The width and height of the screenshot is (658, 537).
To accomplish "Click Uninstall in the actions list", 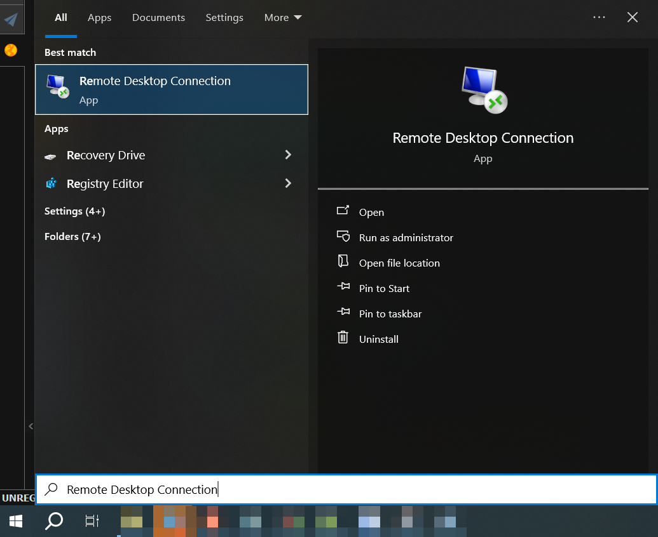I will [x=378, y=340].
